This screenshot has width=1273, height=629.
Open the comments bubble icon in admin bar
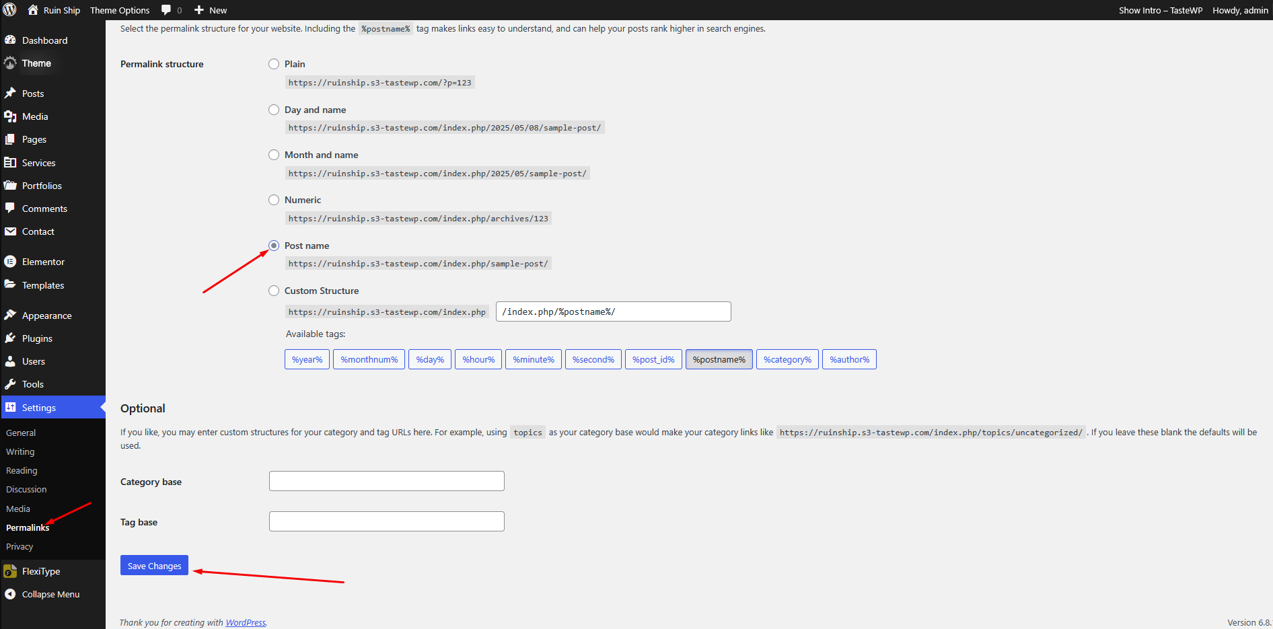[x=166, y=10]
